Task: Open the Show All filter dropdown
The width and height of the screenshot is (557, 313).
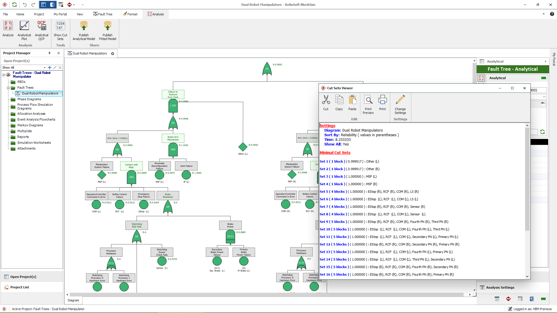Action: click(x=44, y=68)
